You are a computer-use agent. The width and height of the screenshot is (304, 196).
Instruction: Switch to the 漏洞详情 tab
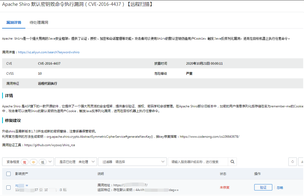14,22
